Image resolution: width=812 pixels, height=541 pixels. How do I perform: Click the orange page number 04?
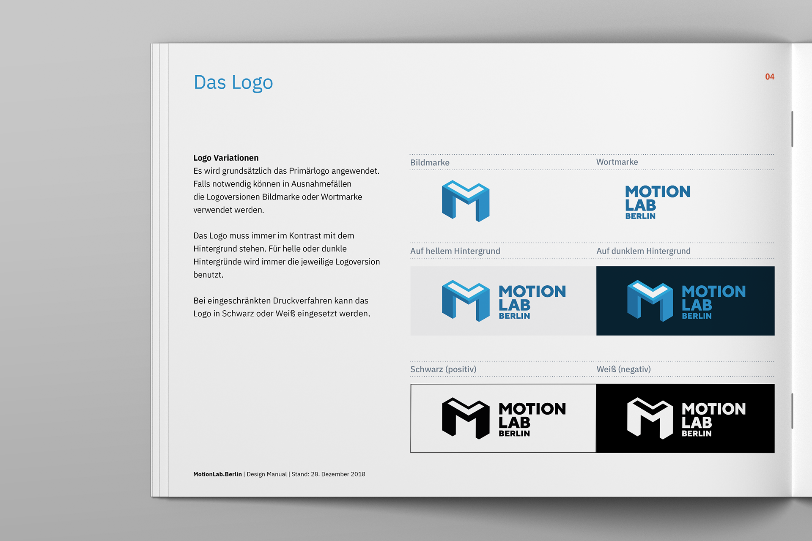[769, 77]
